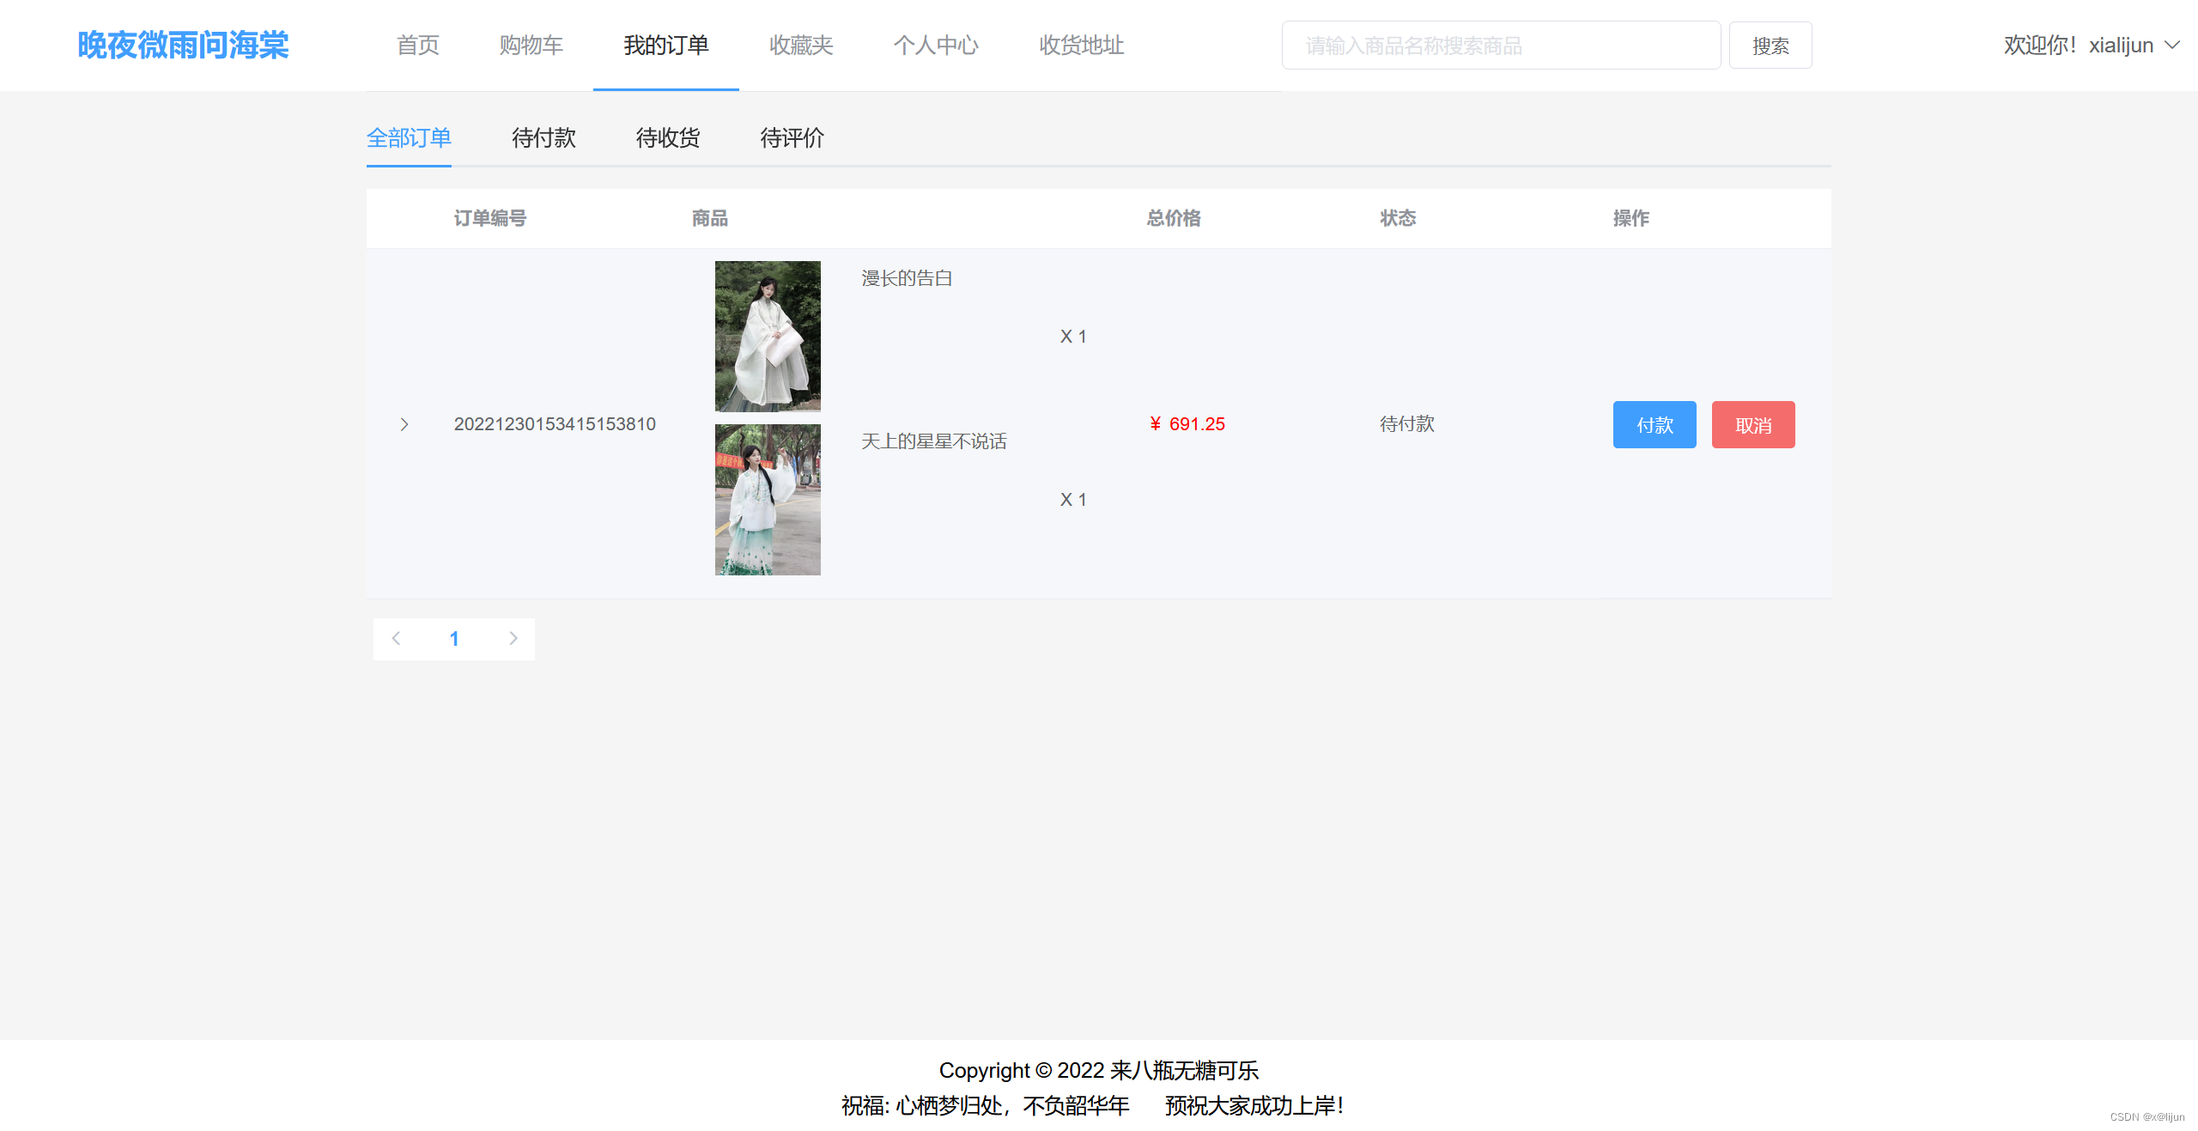Go to 个人中心 menu item
The image size is (2198, 1131).
(936, 46)
